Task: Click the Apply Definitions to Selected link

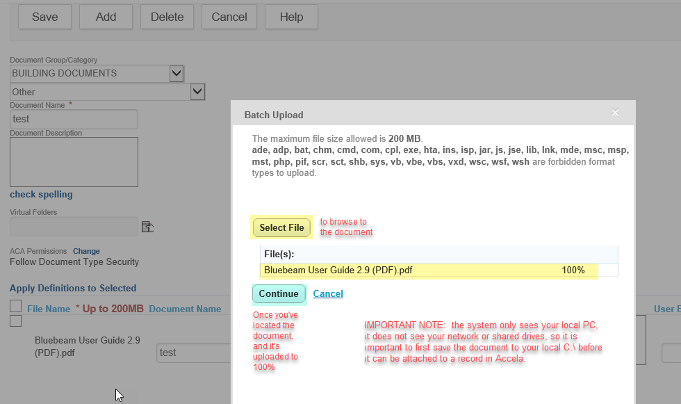Action: (x=73, y=288)
